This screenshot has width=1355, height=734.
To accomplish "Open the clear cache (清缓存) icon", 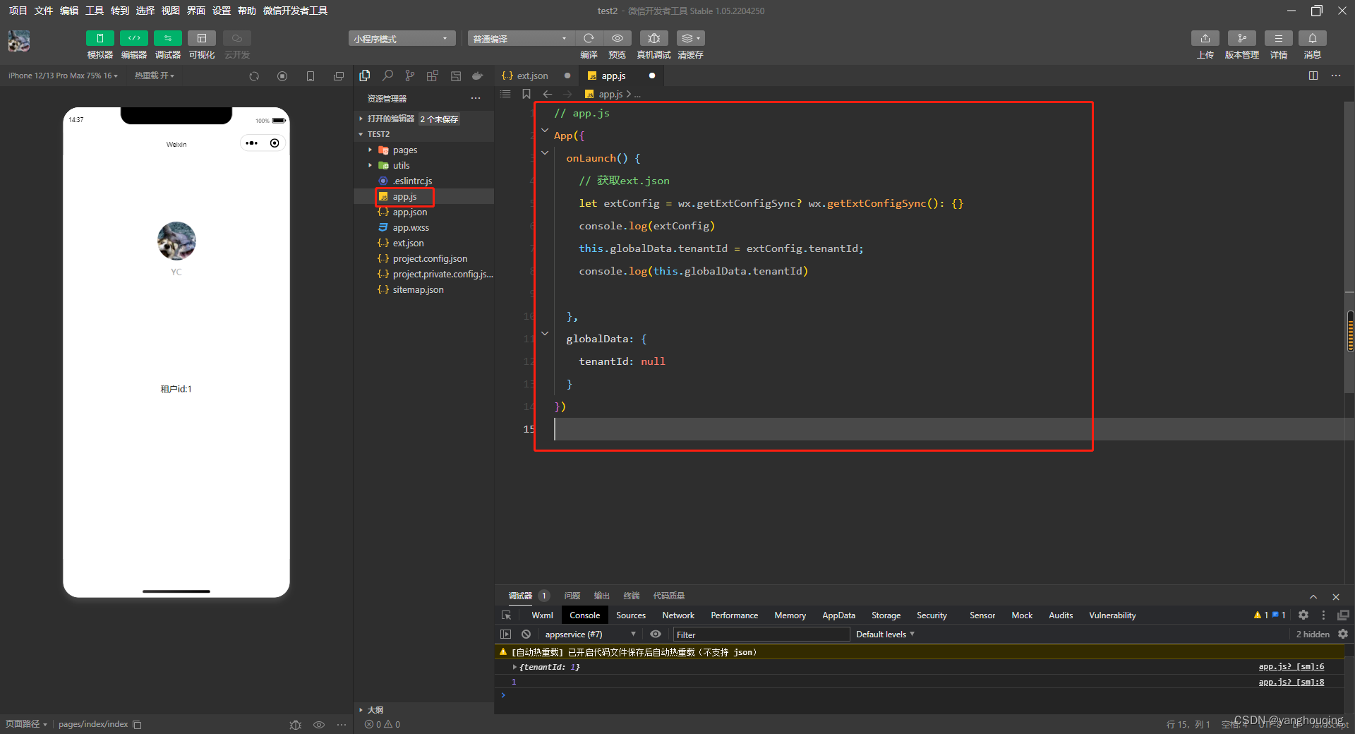I will point(690,38).
